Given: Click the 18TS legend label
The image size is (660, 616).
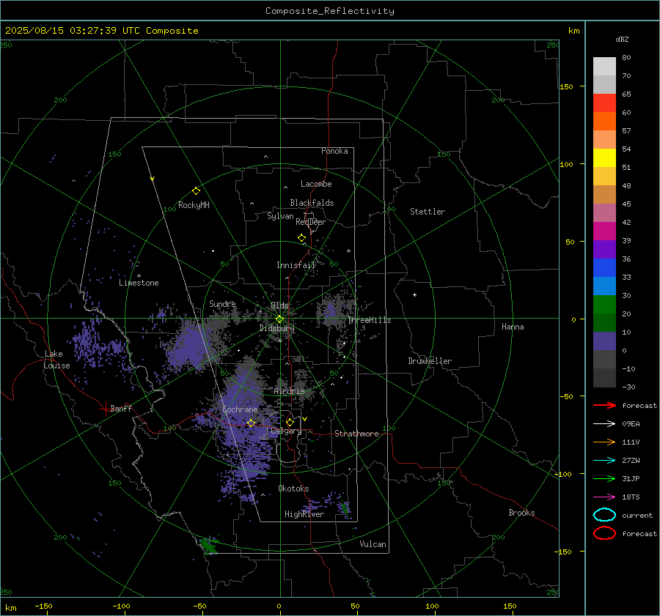Looking at the screenshot, I should coord(631,497).
